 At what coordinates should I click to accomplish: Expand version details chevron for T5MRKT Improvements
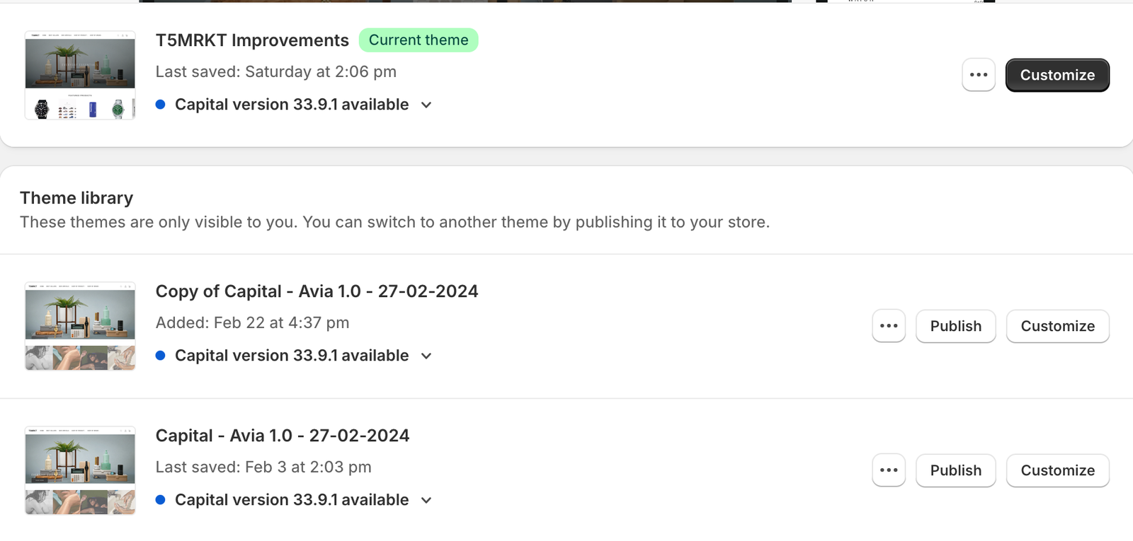coord(426,105)
